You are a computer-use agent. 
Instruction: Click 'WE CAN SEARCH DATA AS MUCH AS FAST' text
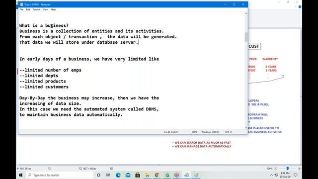(x=203, y=143)
